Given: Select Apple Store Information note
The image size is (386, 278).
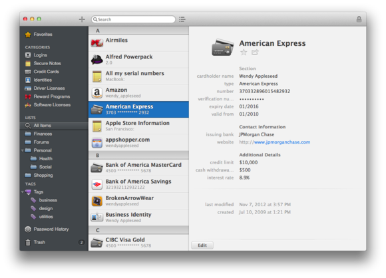Looking at the screenshot, I should point(138,126).
